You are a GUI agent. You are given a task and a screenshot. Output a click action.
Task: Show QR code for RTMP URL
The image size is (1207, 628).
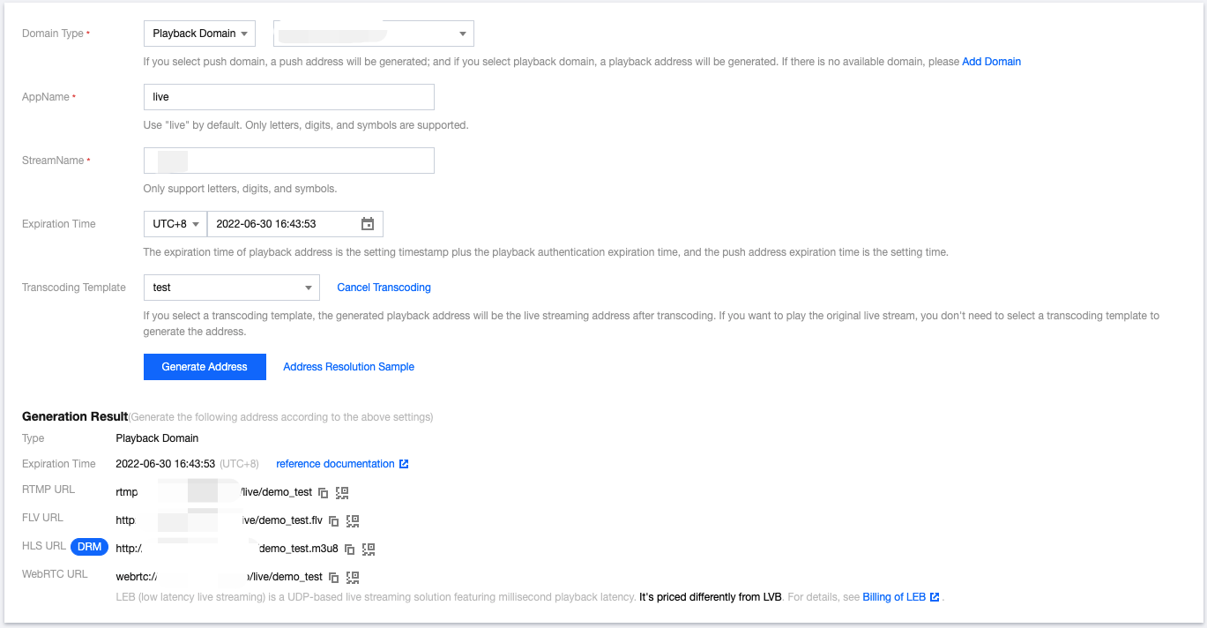click(343, 492)
